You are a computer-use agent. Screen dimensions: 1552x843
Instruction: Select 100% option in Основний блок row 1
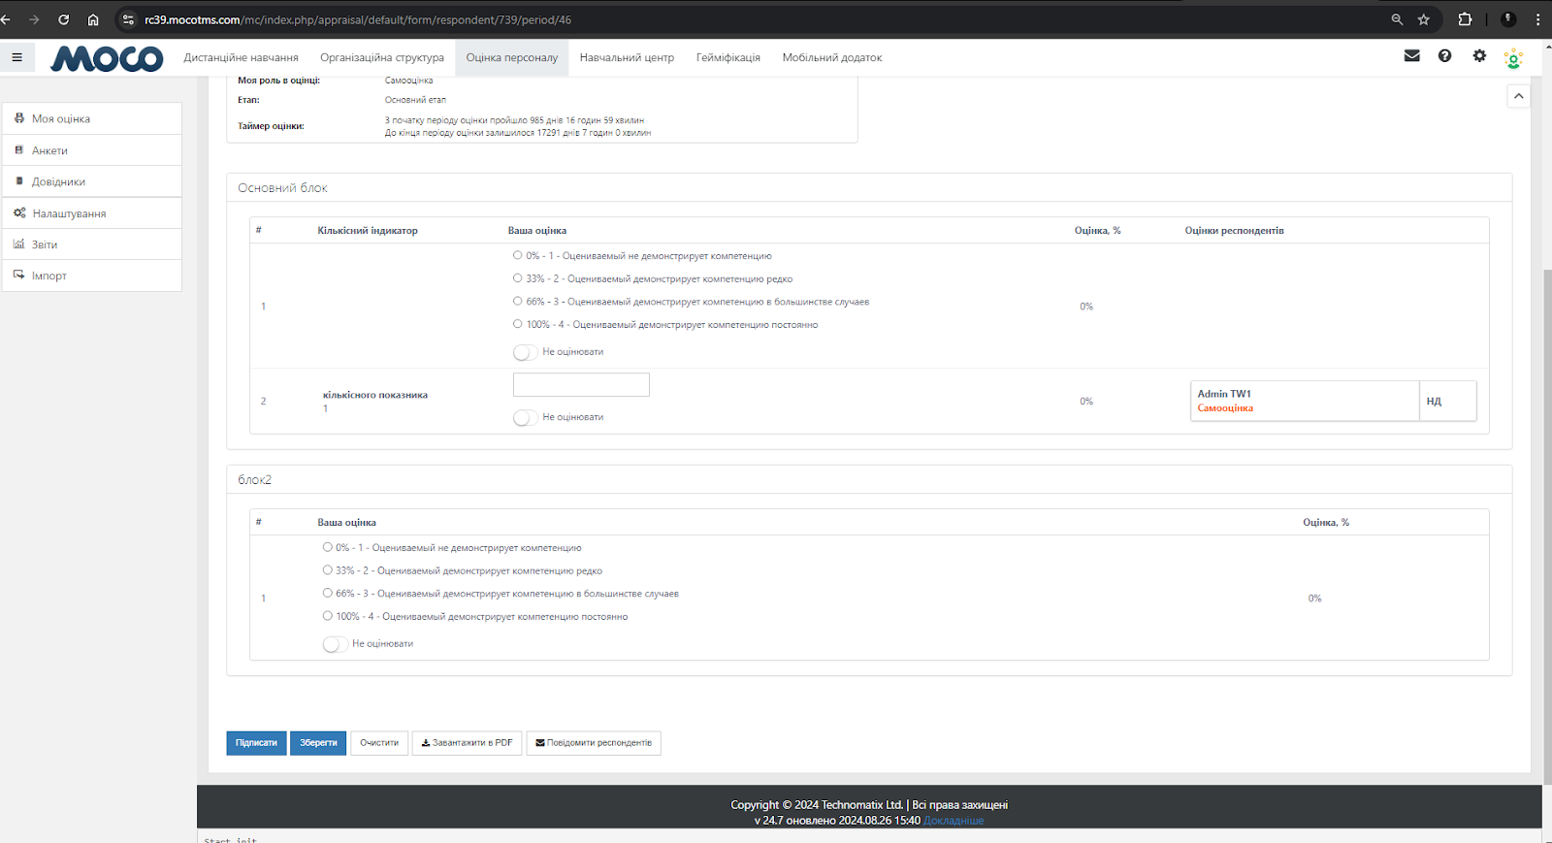[518, 324]
